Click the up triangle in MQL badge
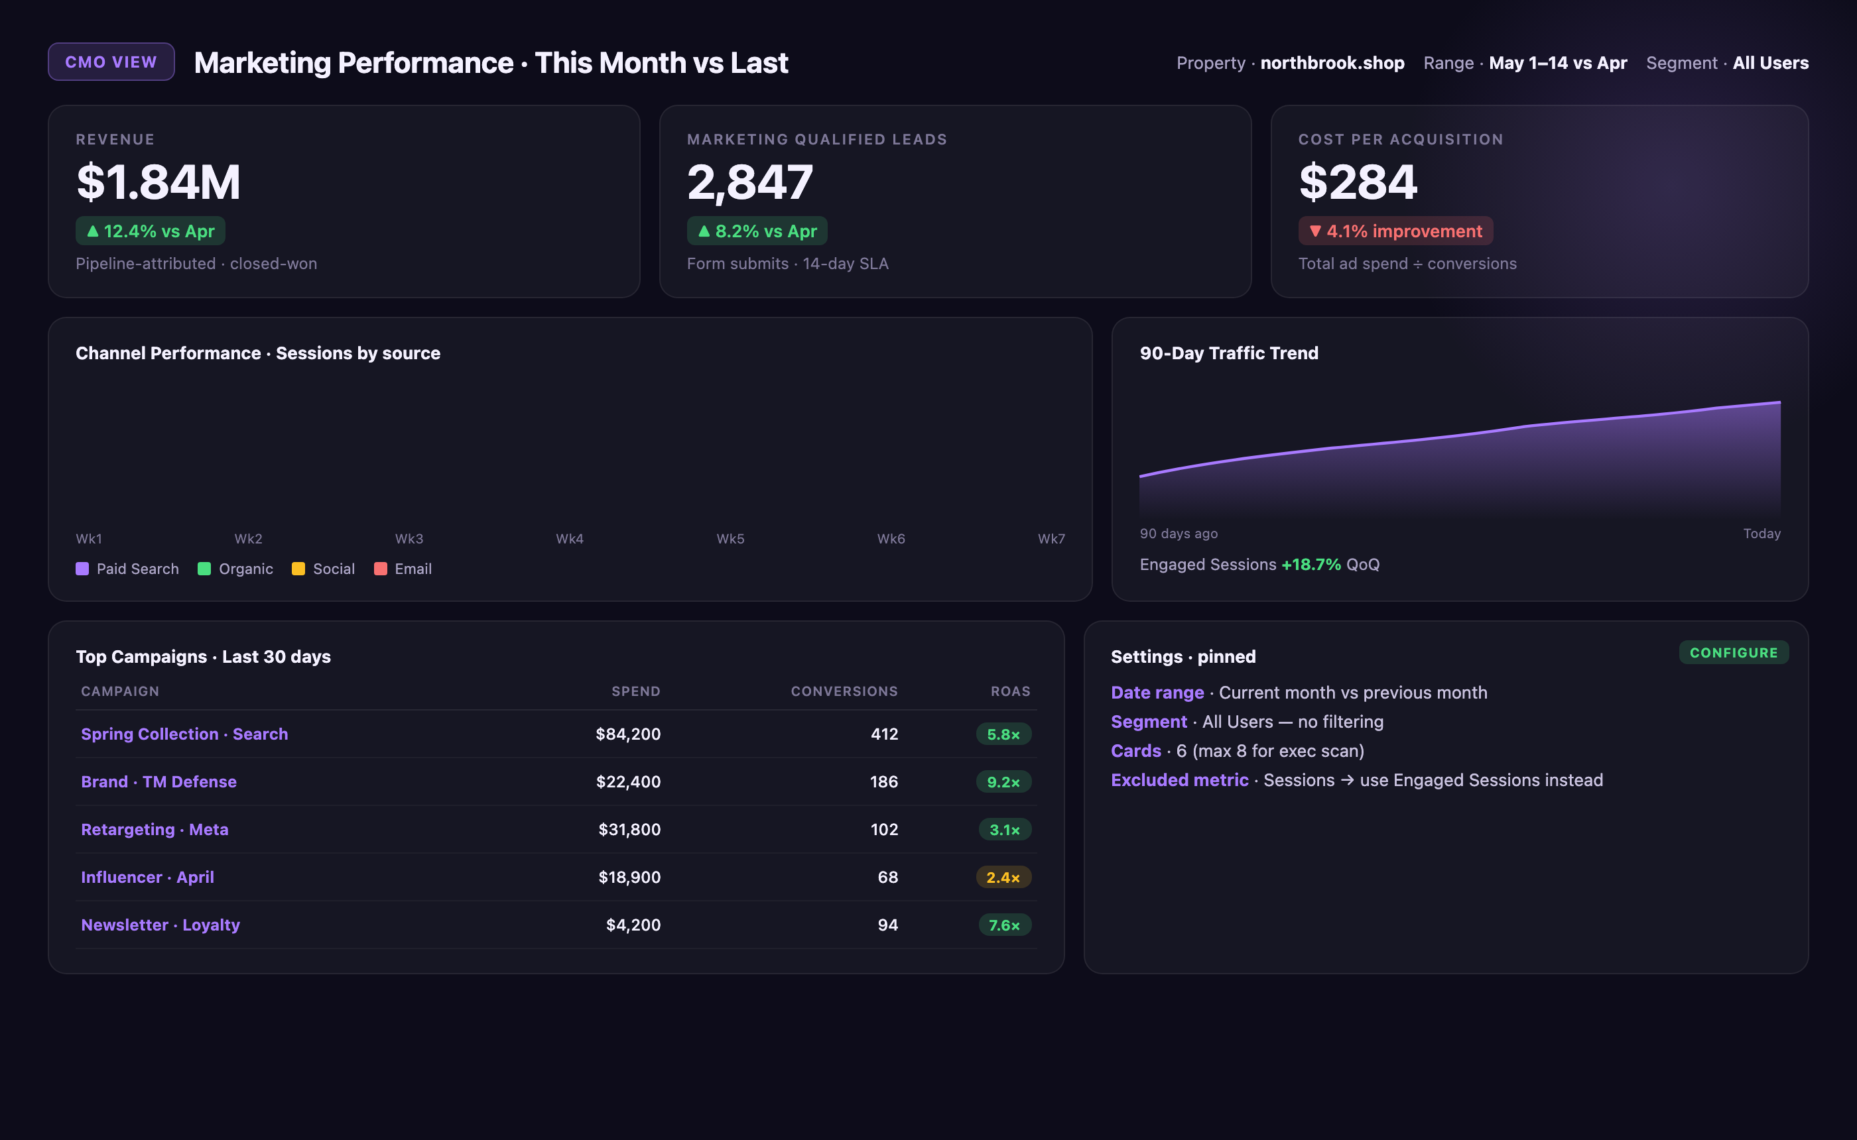 coord(704,231)
